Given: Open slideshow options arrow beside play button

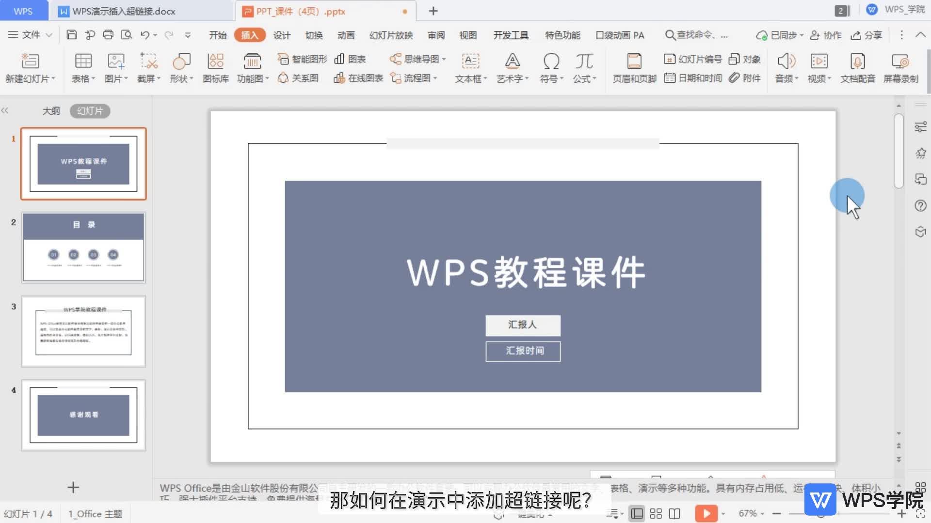Looking at the screenshot, I should [x=723, y=513].
